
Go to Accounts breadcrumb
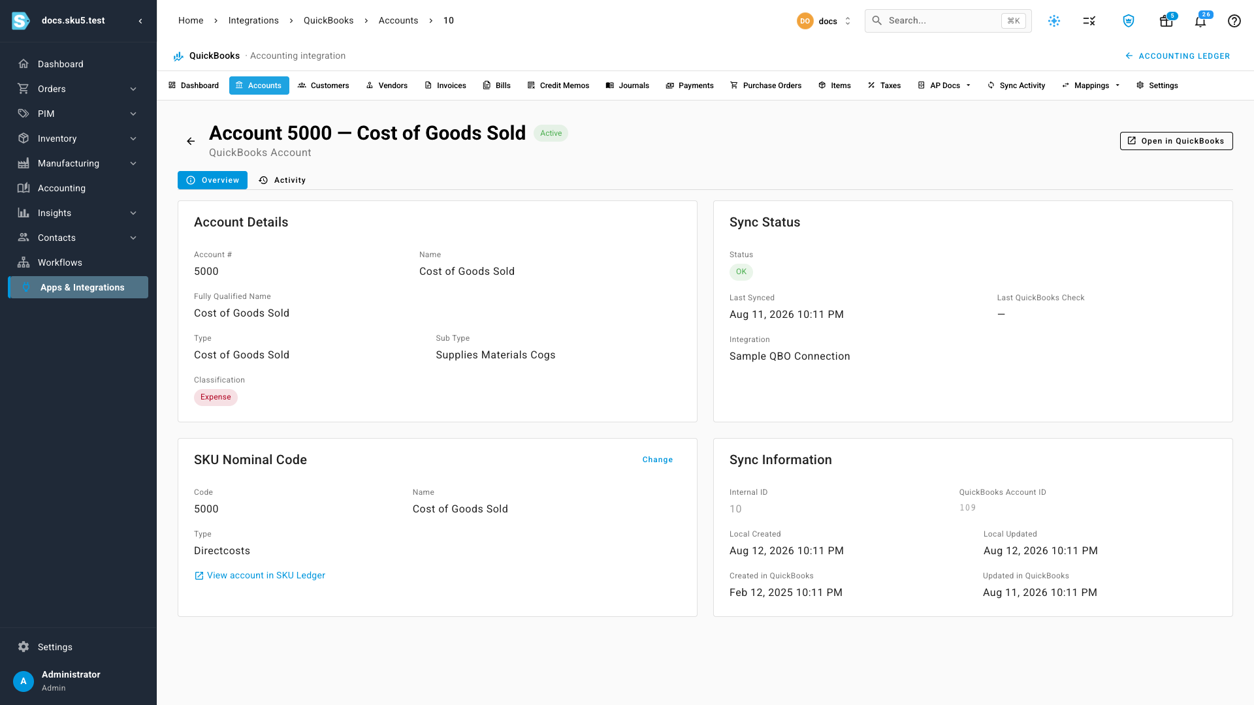(x=398, y=20)
